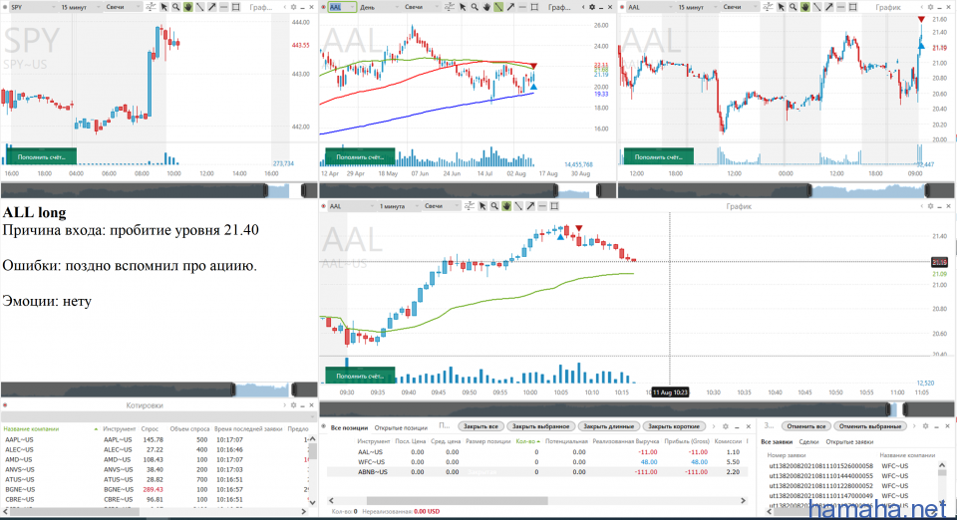Viewport: 957px width, 520px height.
Task: Select hand pan tool on AAL 15-minute chart
Action: tap(805, 7)
